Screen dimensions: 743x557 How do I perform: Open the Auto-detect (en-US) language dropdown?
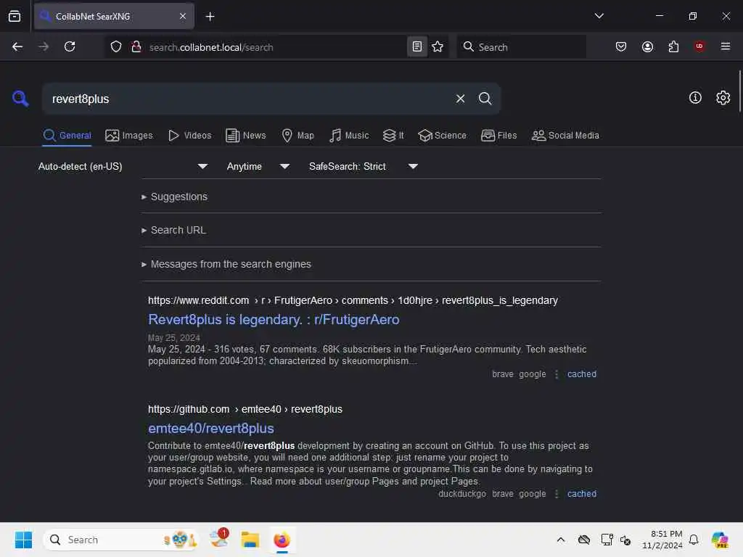point(123,166)
